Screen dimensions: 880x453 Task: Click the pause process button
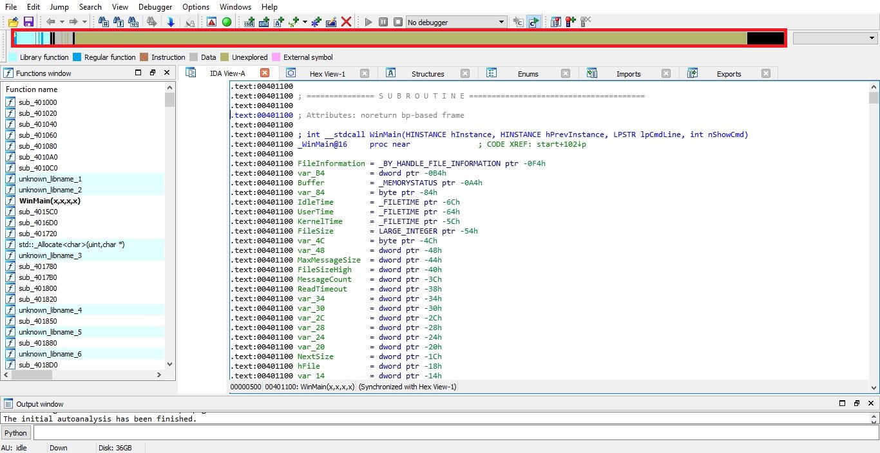coord(383,22)
